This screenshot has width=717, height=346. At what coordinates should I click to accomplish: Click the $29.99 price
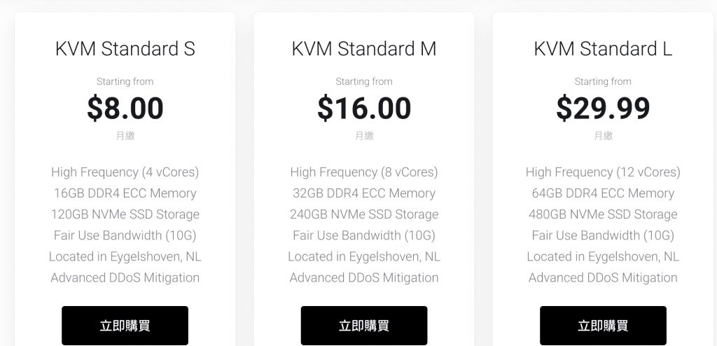click(603, 109)
